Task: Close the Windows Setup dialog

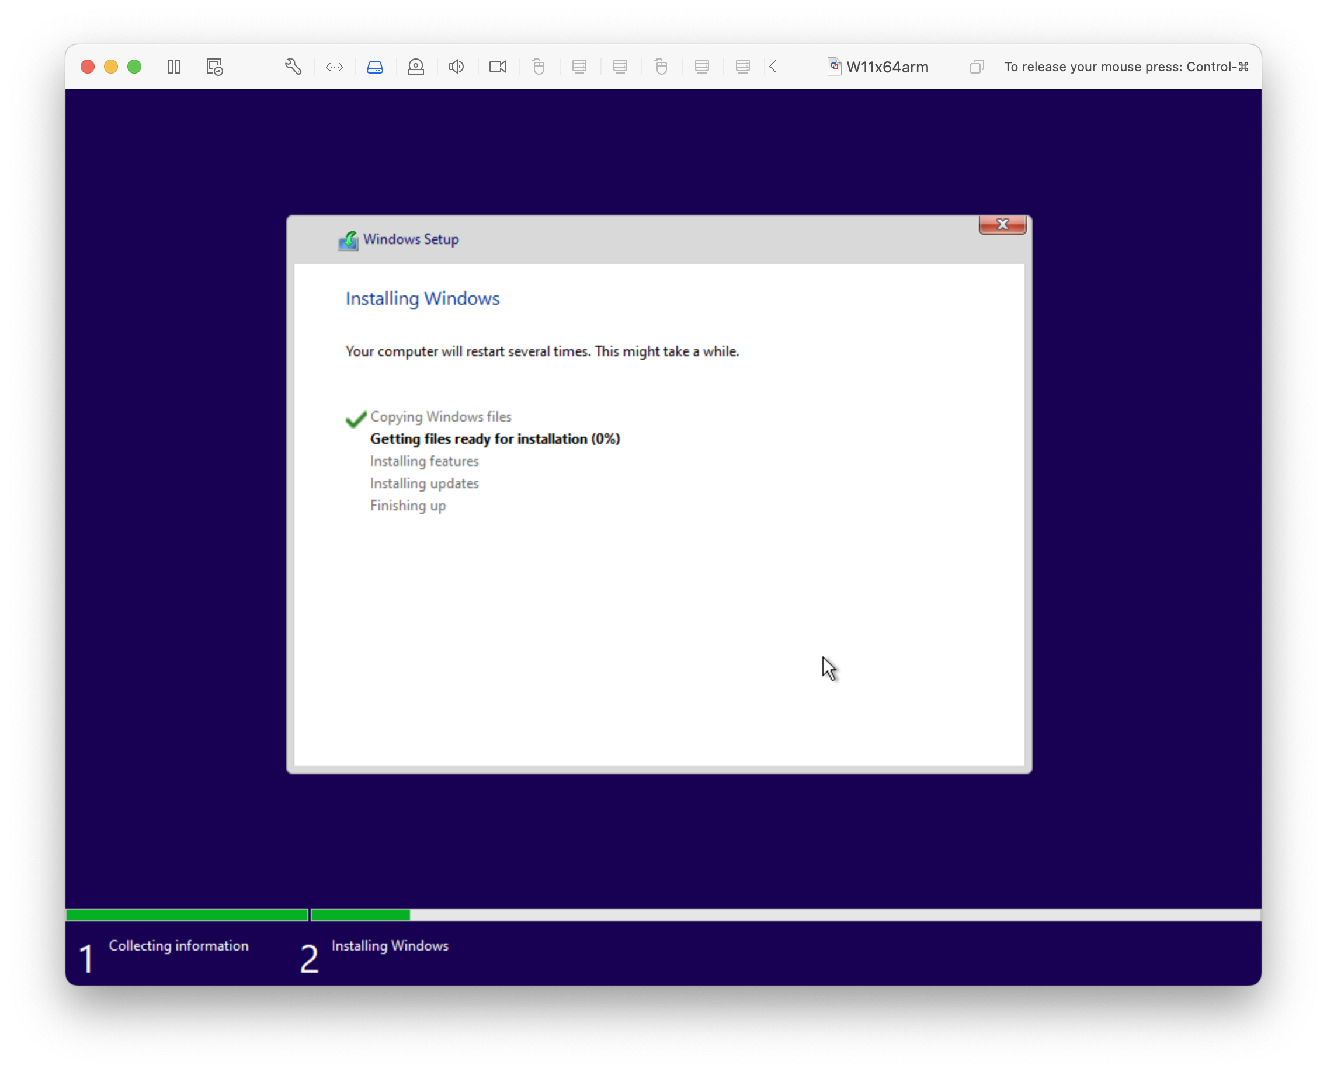Action: 1002,225
